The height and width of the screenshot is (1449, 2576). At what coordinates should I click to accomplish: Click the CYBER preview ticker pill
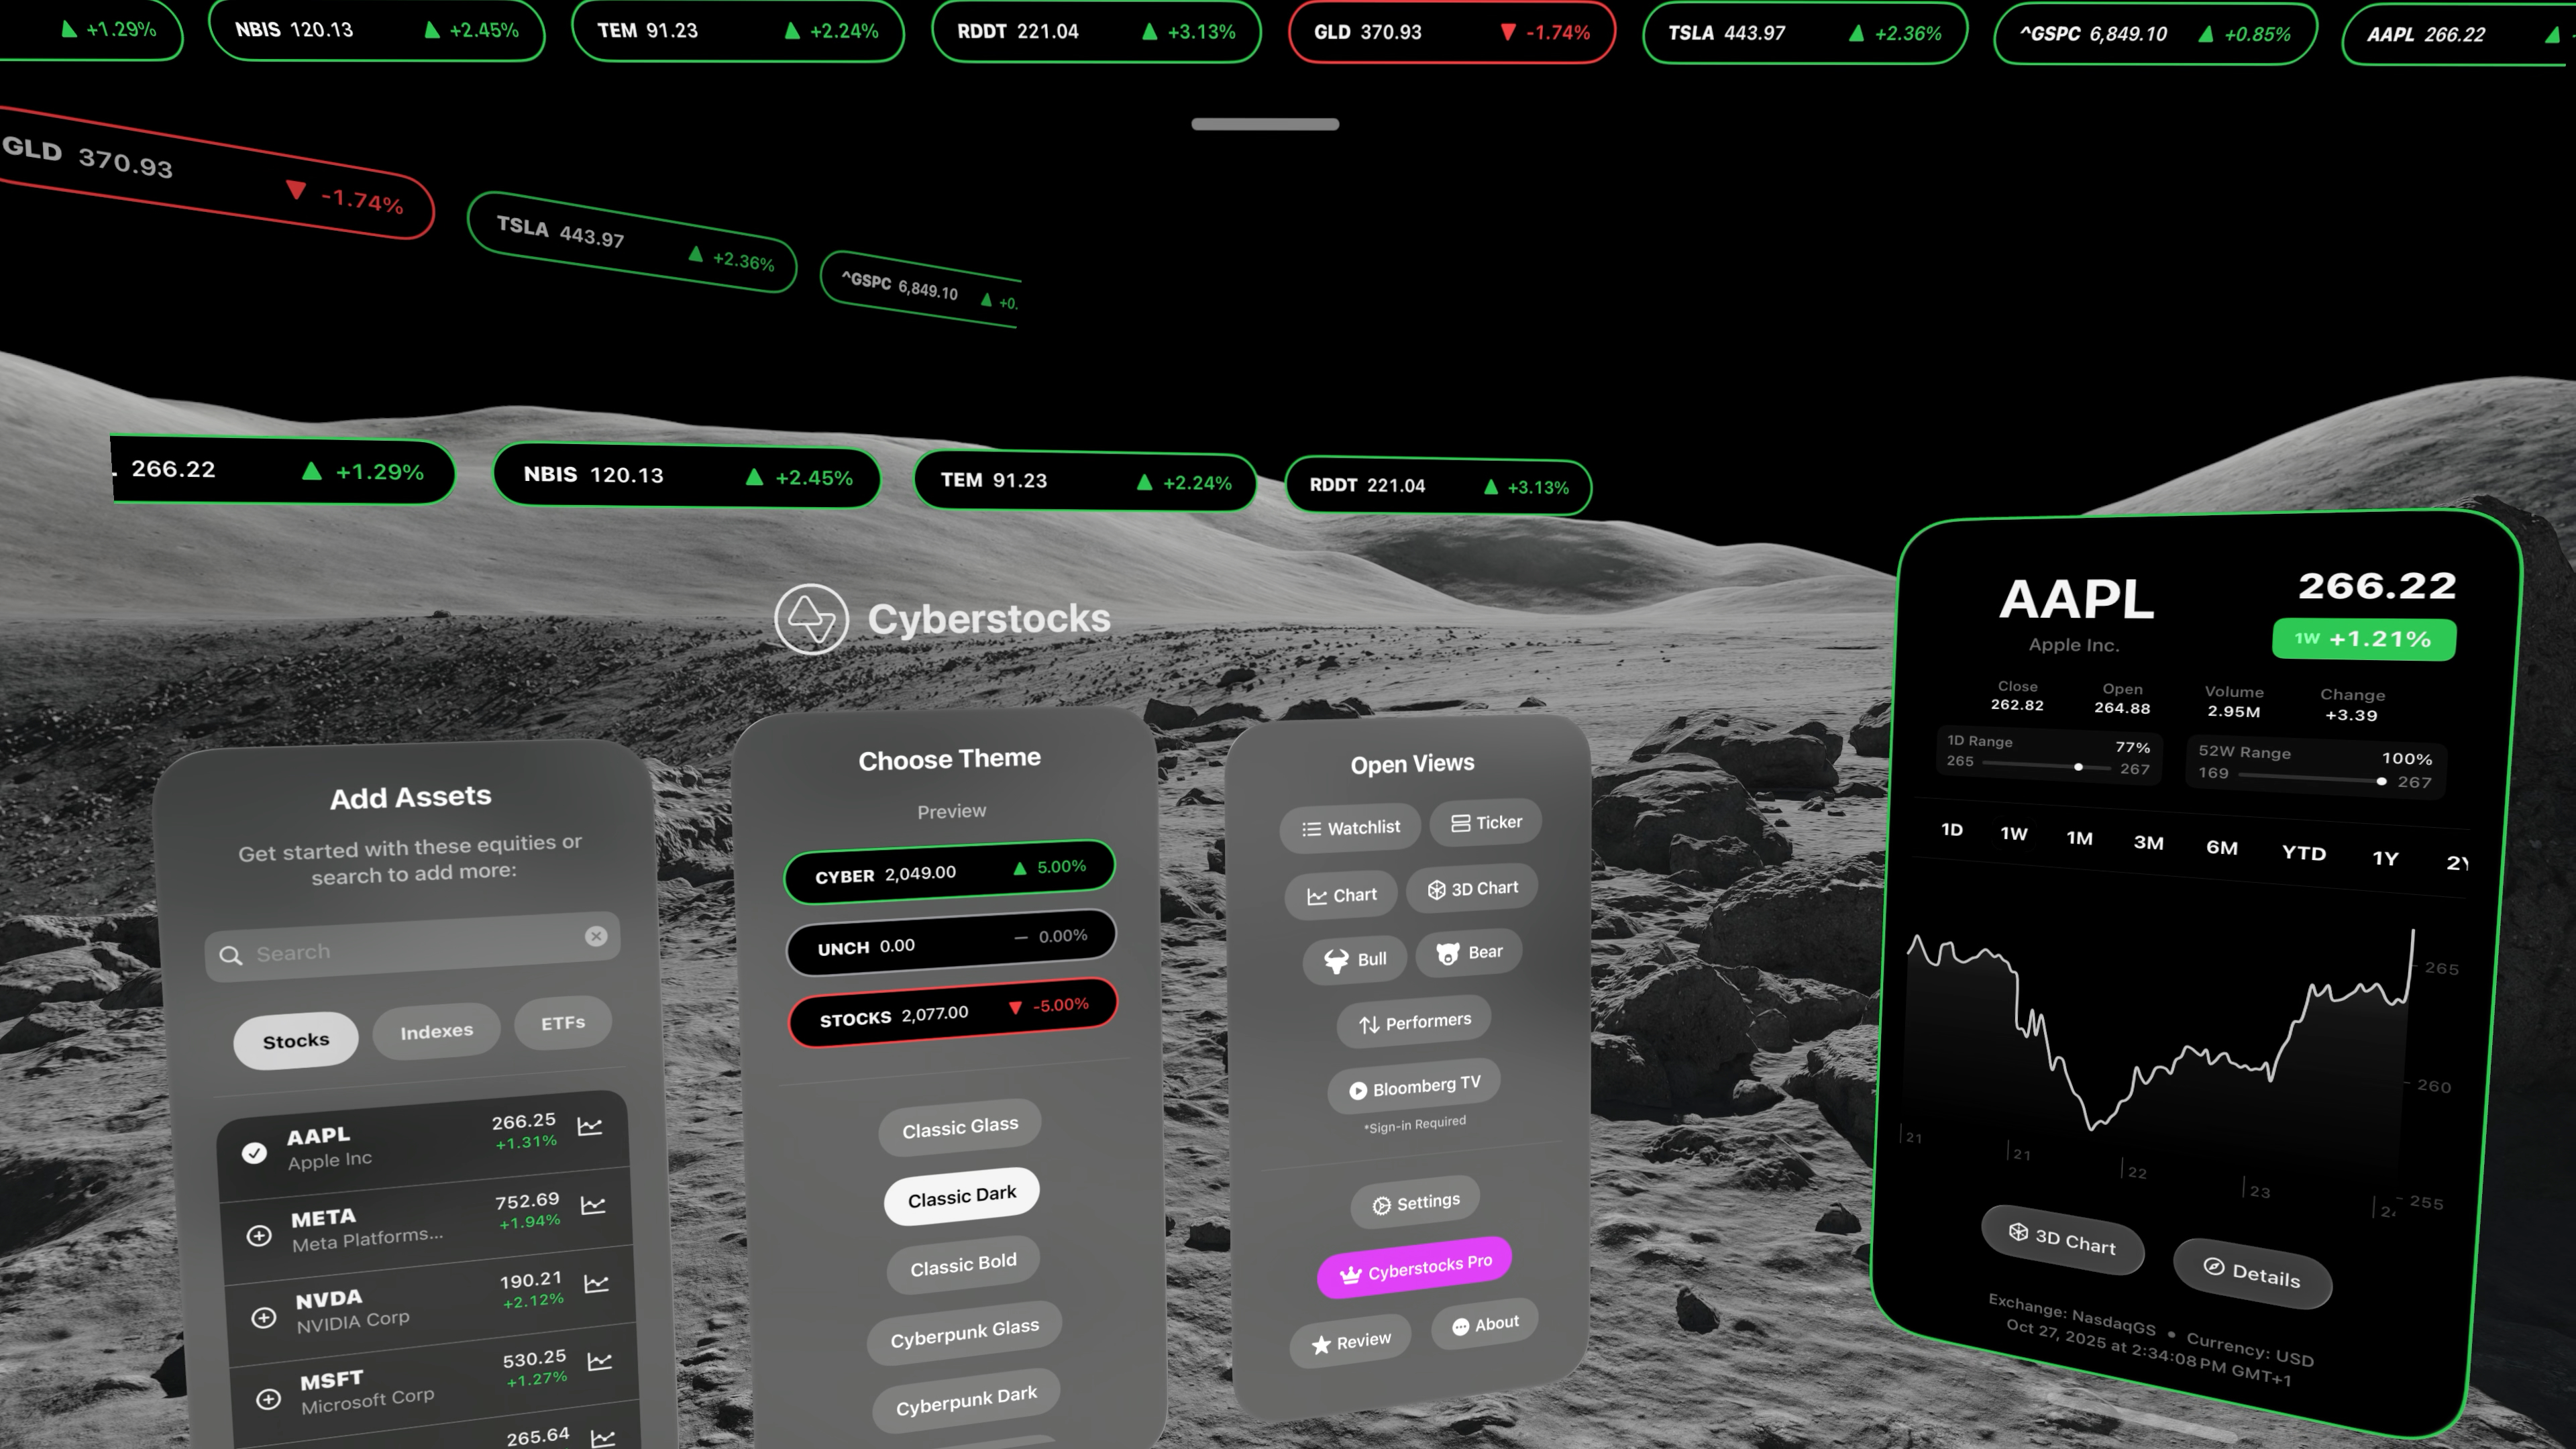[x=950, y=871]
